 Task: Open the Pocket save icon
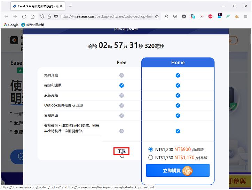pyautogui.click(x=175, y=16)
